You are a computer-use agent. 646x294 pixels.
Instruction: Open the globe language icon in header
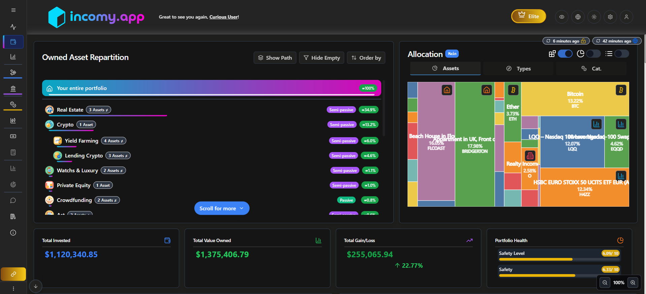578,17
